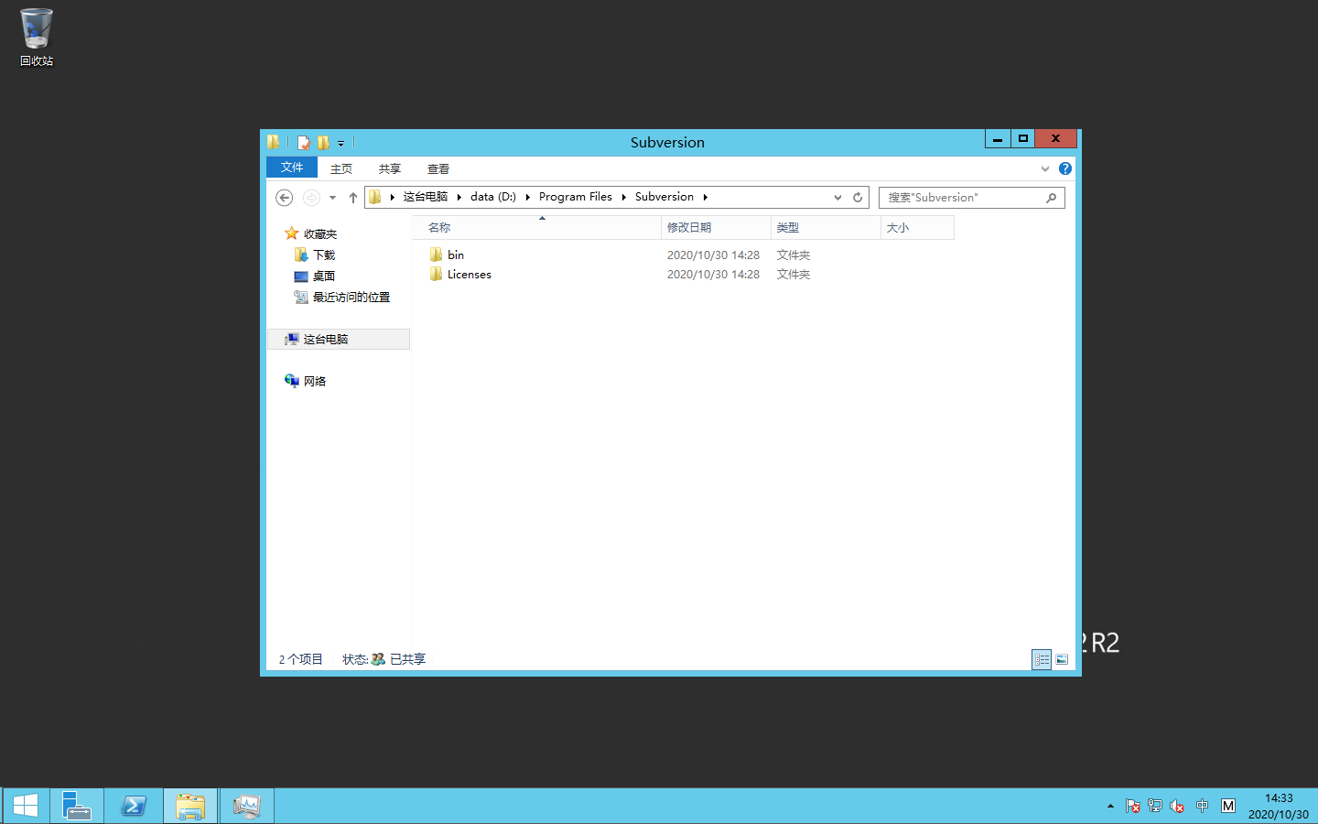
Task: Switch to the 查看 ribbon tab
Action: click(438, 168)
